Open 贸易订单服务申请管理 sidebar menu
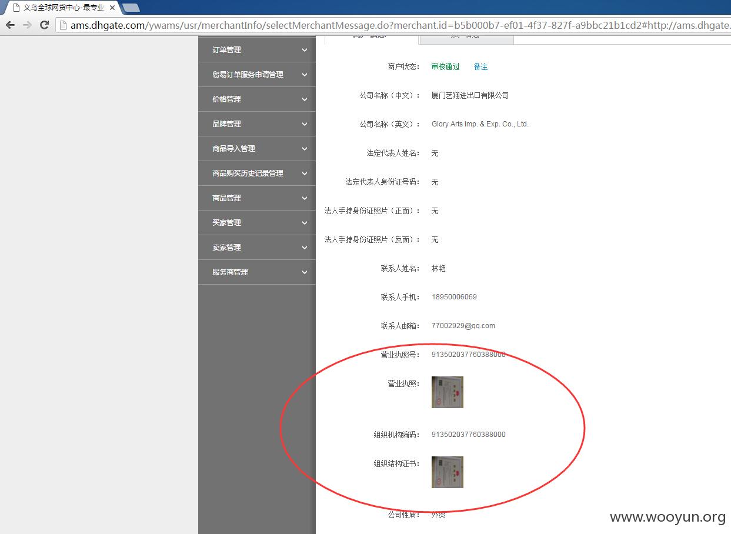Screen dimensions: 731x534 click(x=257, y=75)
